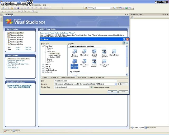
Task: Select Starter Kits in project types
Action: coord(50,61)
